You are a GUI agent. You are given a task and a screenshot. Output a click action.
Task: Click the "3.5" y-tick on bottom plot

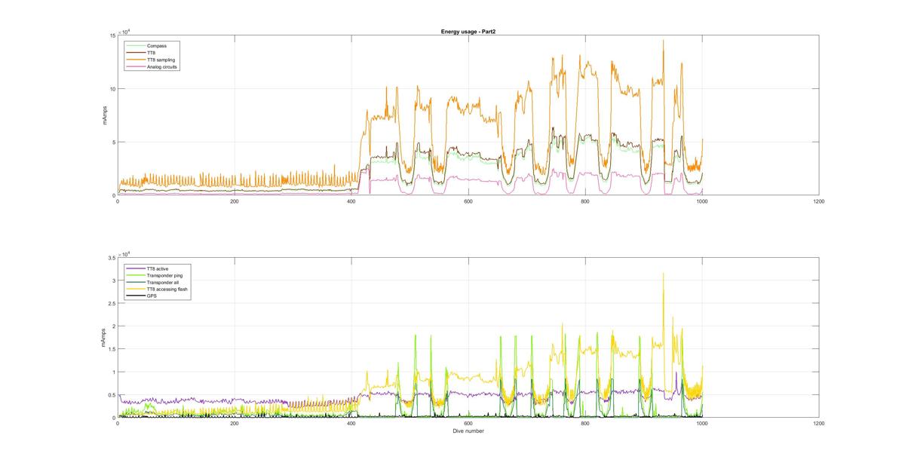point(111,258)
